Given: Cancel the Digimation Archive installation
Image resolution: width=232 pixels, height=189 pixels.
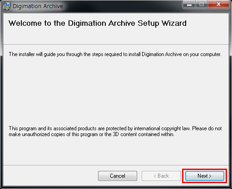Looking at the screenshot, I should coord(118,176).
